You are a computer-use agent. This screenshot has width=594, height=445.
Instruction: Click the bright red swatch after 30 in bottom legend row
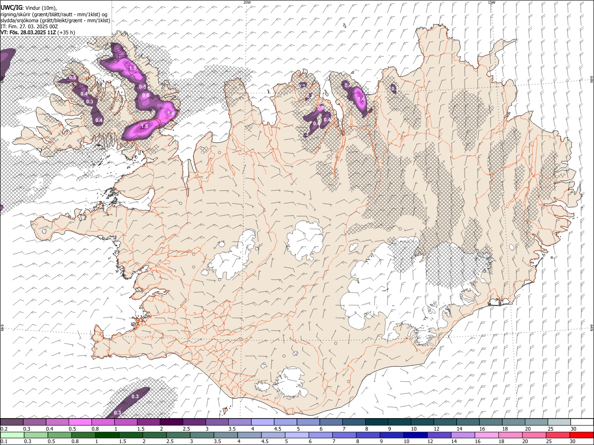[x=581, y=435]
